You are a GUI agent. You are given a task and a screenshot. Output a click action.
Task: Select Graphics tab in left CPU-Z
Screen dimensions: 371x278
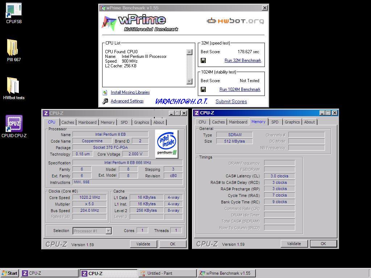tap(142, 122)
